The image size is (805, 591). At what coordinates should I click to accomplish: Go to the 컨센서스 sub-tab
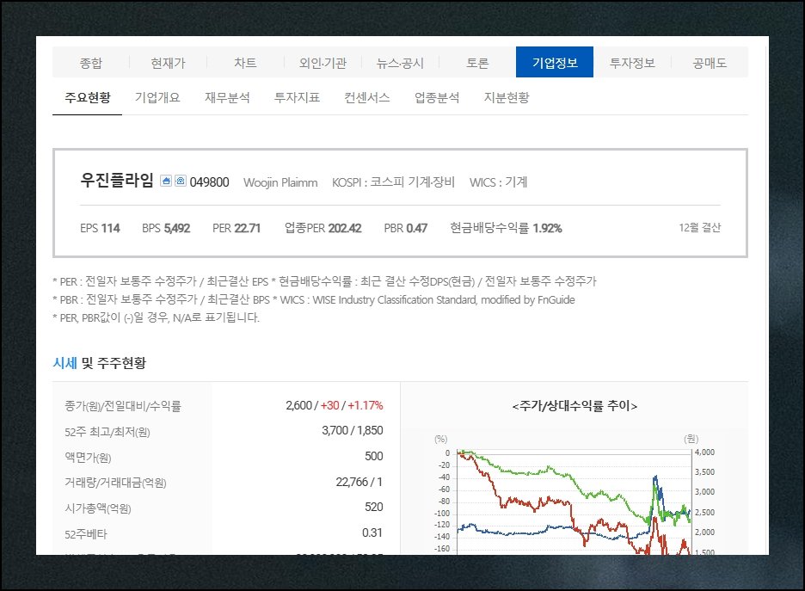[366, 97]
